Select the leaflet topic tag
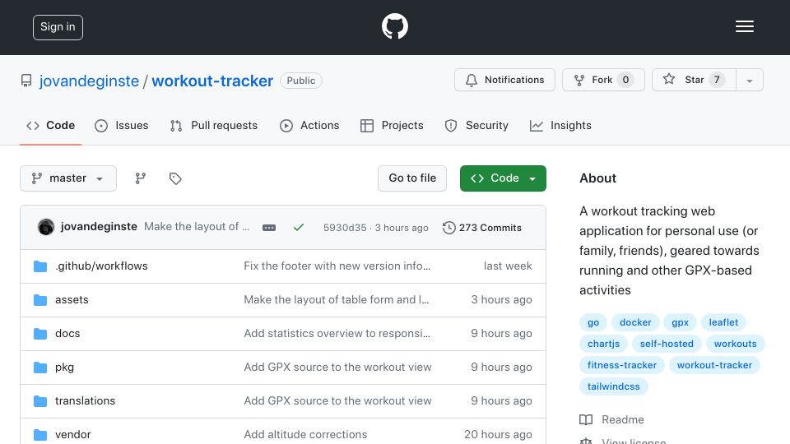 click(x=723, y=322)
